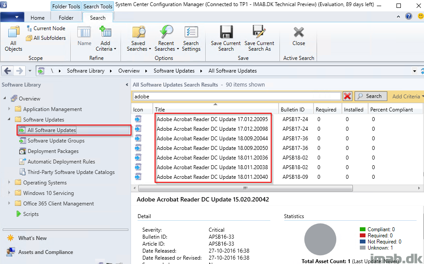The height and width of the screenshot is (264, 424).
Task: Switch to the Home ribbon tab
Action: pos(38,17)
